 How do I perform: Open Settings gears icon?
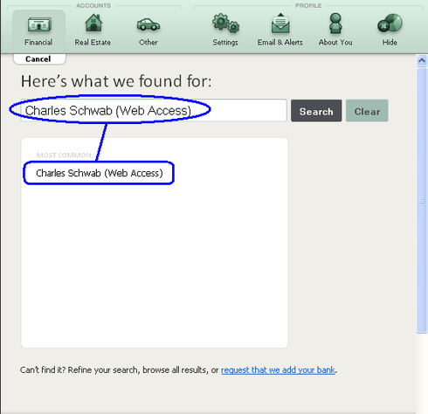(x=225, y=23)
